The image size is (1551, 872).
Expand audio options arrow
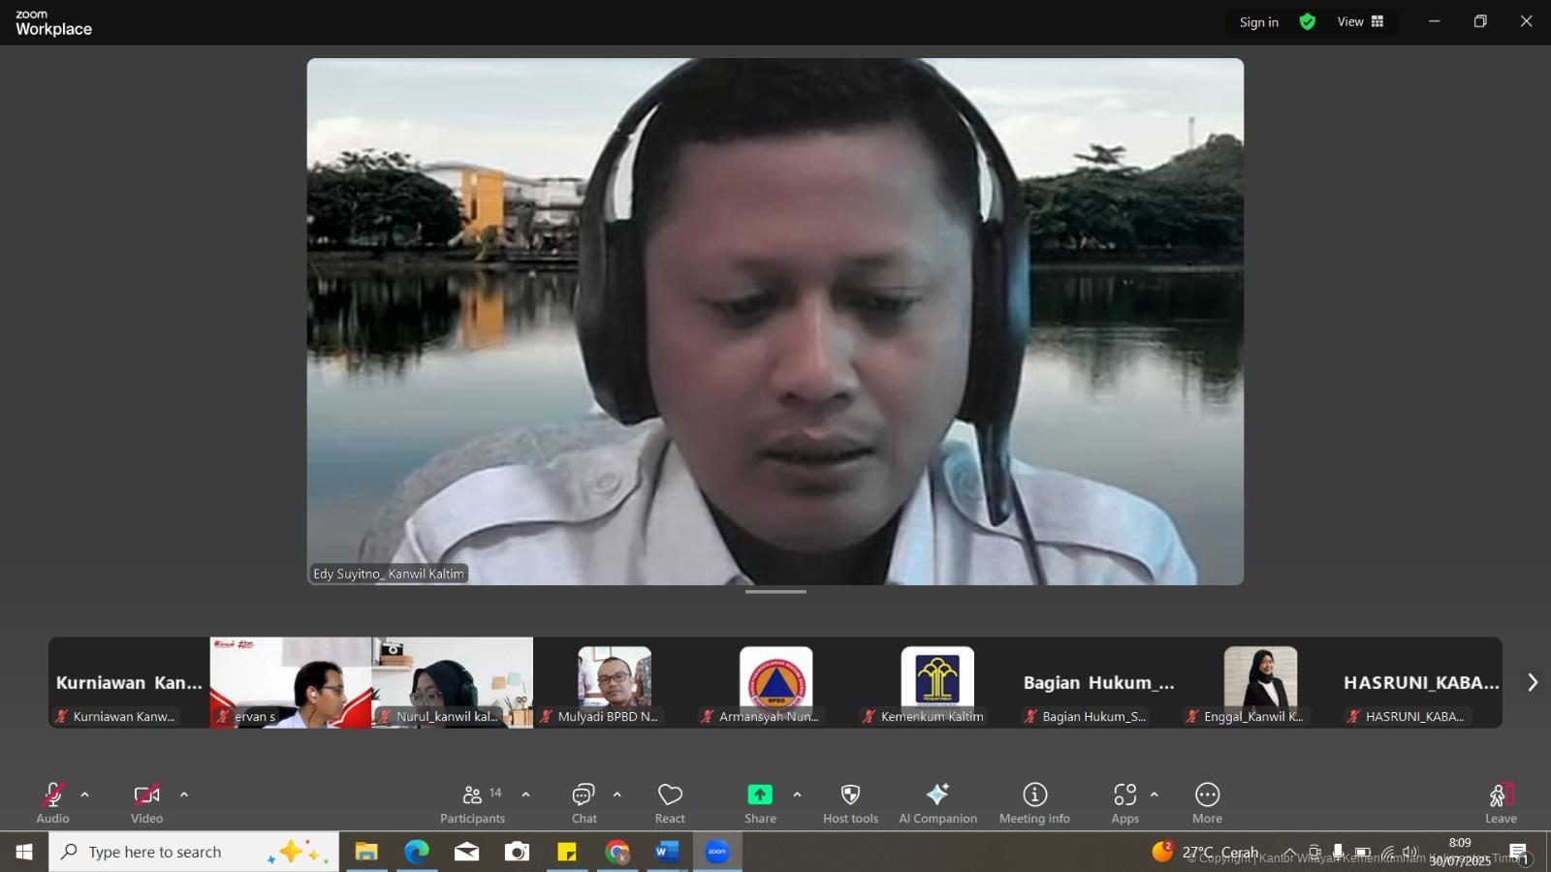coord(85,794)
